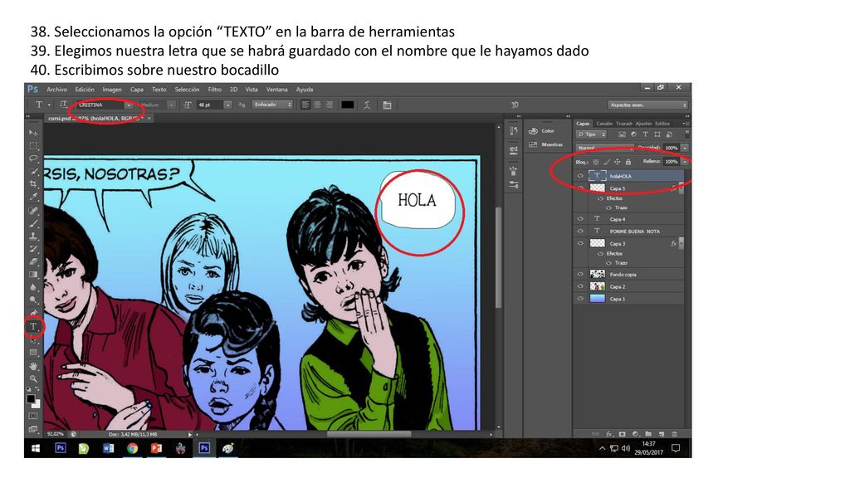This screenshot has height=478, width=850.
Task: Toggle text orientation icon in options bar
Action: tap(63, 105)
